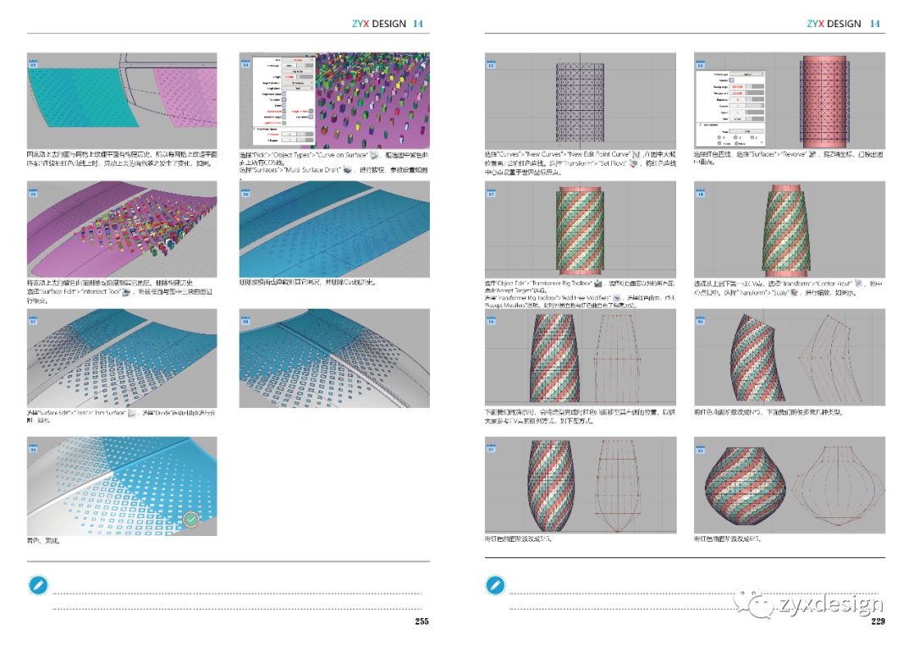914x646 pixels.
Task: Open the tapered striped vase image
Action: click(790, 229)
